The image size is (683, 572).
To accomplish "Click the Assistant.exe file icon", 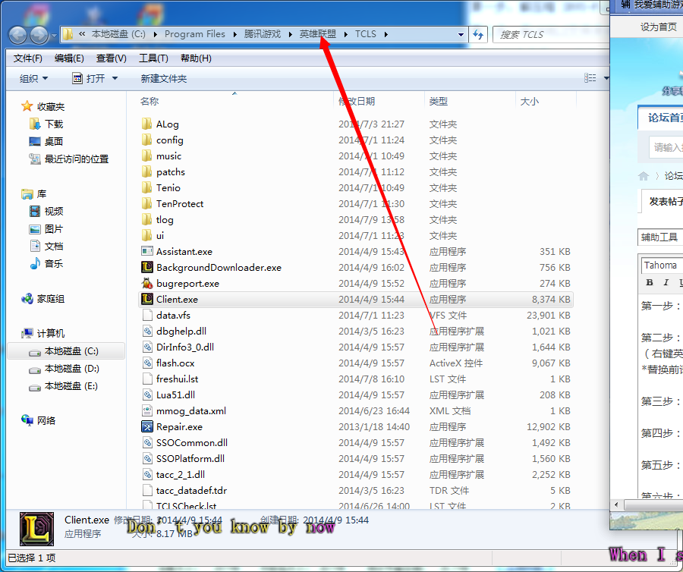I will click(147, 252).
